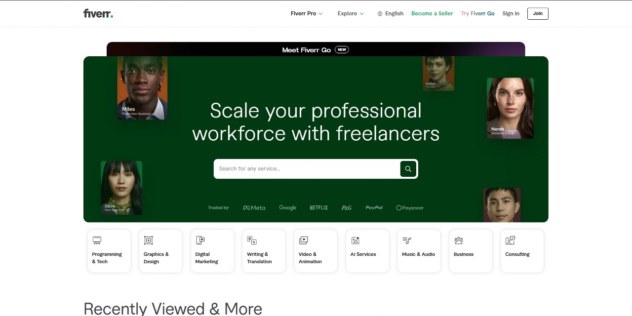Click the Payoneer logo
This screenshot has width=632, height=316.
point(410,208)
